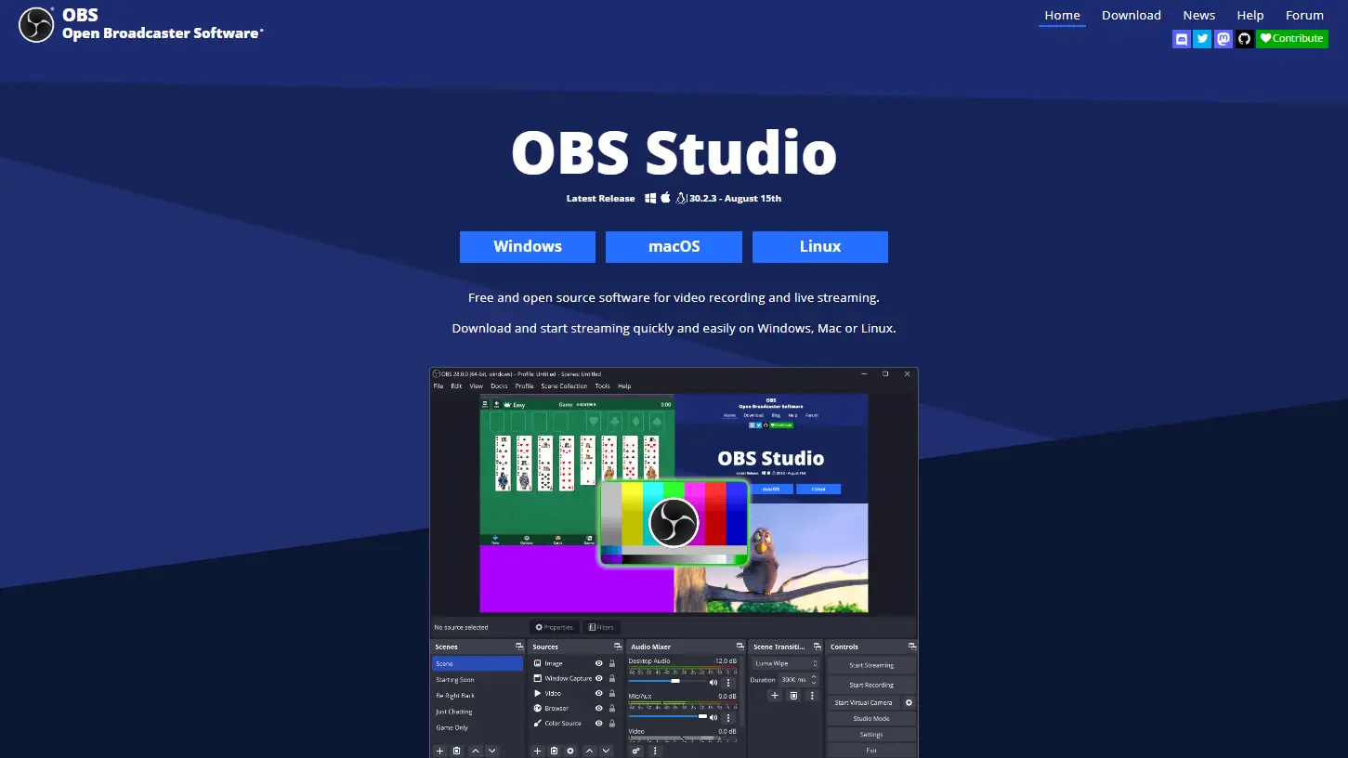Move scene up with Scenes up arrow
The width and height of the screenshot is (1348, 758).
pos(476,751)
